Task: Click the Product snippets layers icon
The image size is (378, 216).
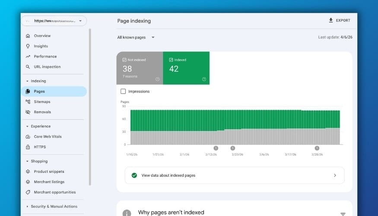Action: point(28,172)
